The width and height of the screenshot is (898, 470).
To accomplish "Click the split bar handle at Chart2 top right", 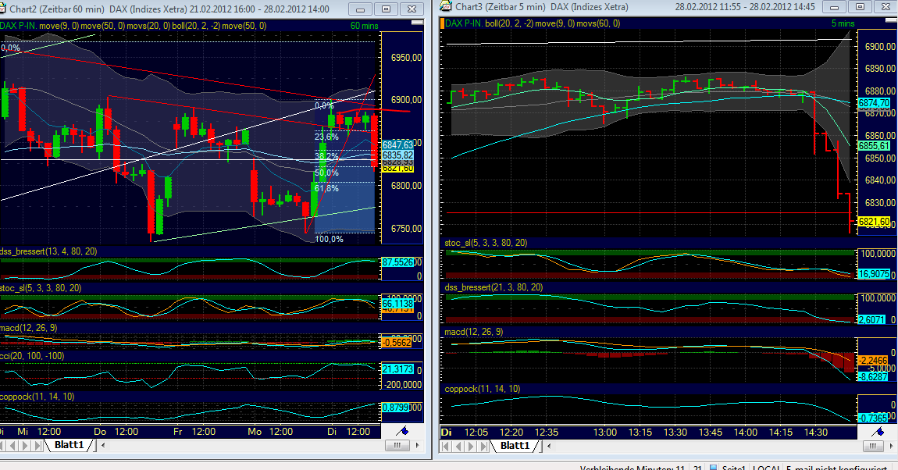I will 418,23.
